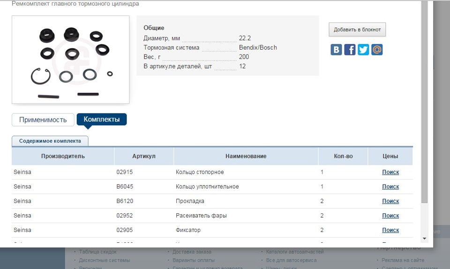Select article number B6045
The width and height of the screenshot is (450, 269).
125,187
